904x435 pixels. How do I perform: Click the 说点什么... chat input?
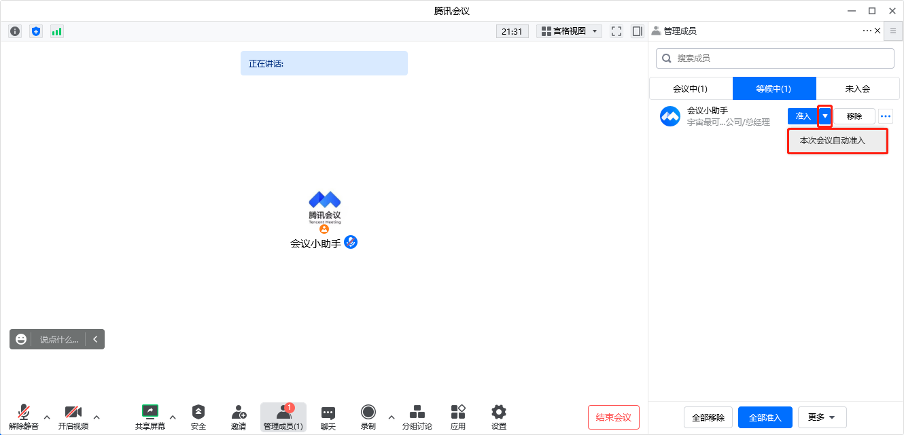(58, 339)
